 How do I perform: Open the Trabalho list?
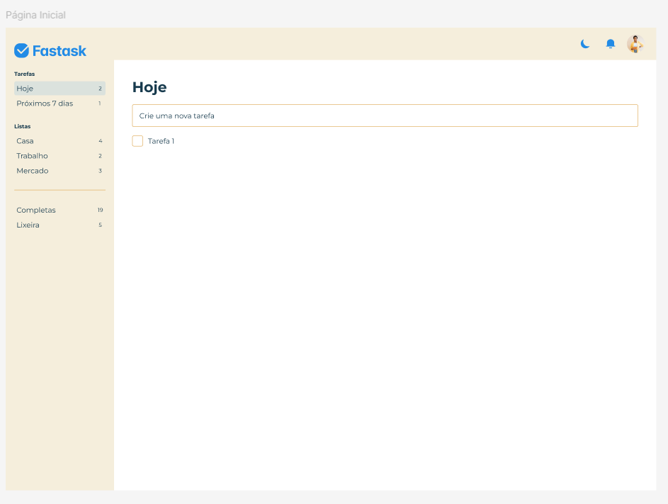point(60,156)
